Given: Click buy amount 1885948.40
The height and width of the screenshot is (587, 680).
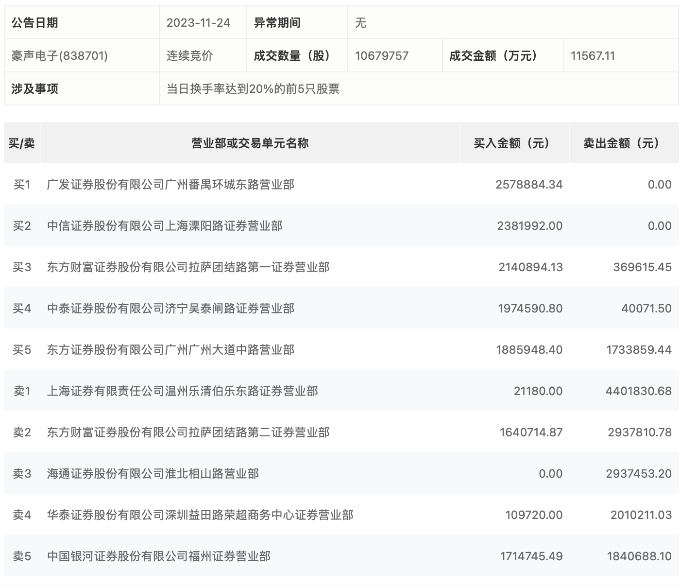Looking at the screenshot, I should point(529,350).
